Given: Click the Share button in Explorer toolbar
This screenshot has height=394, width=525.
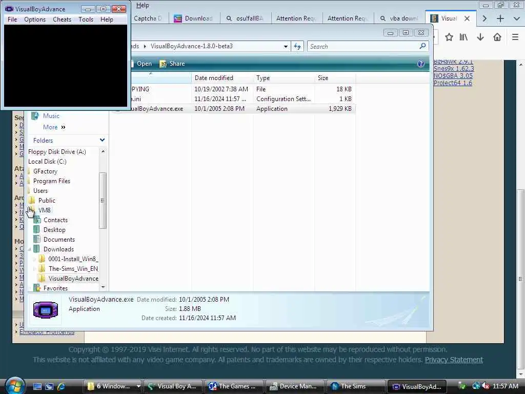Looking at the screenshot, I should point(172,64).
